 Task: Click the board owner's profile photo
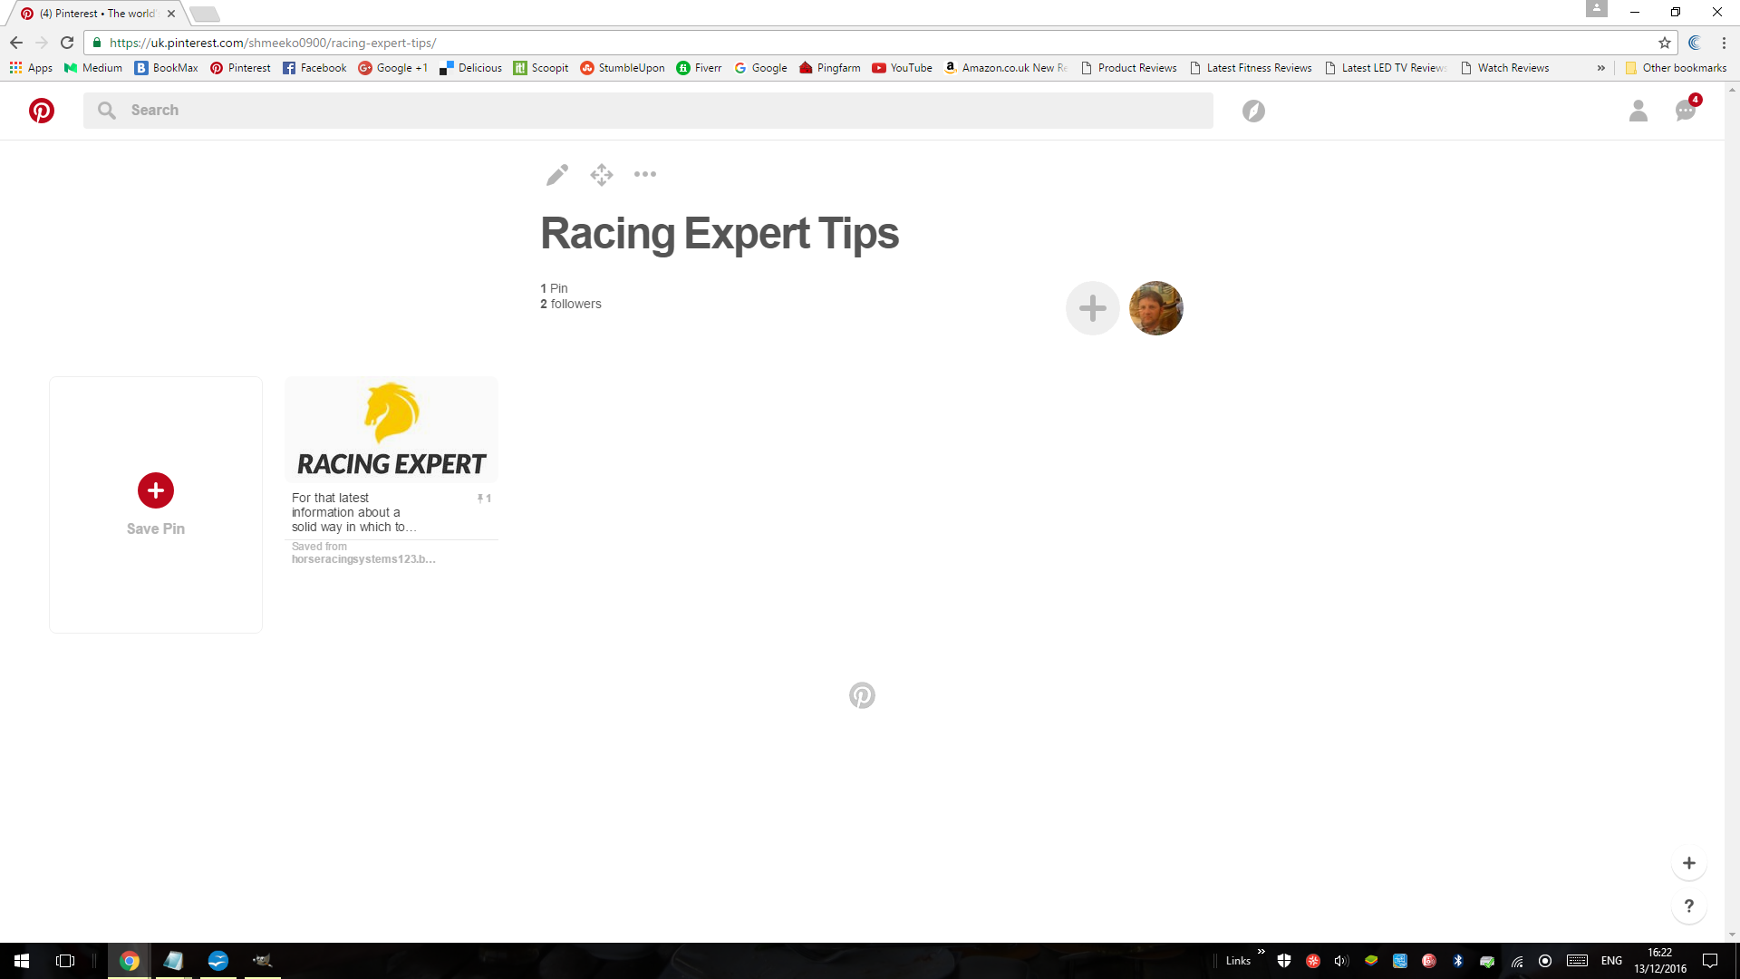tap(1156, 308)
